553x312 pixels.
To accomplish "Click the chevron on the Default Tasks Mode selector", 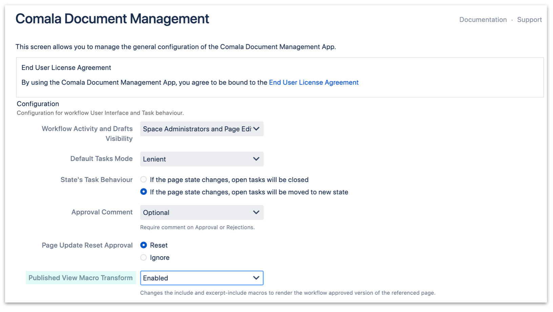I will 257,159.
